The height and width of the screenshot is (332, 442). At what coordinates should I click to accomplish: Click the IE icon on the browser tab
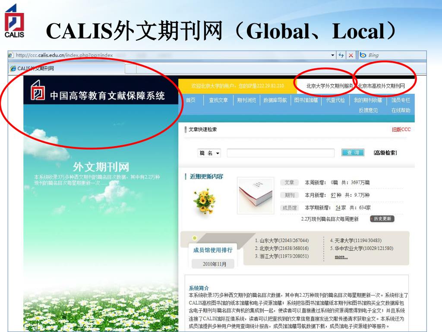[13, 69]
